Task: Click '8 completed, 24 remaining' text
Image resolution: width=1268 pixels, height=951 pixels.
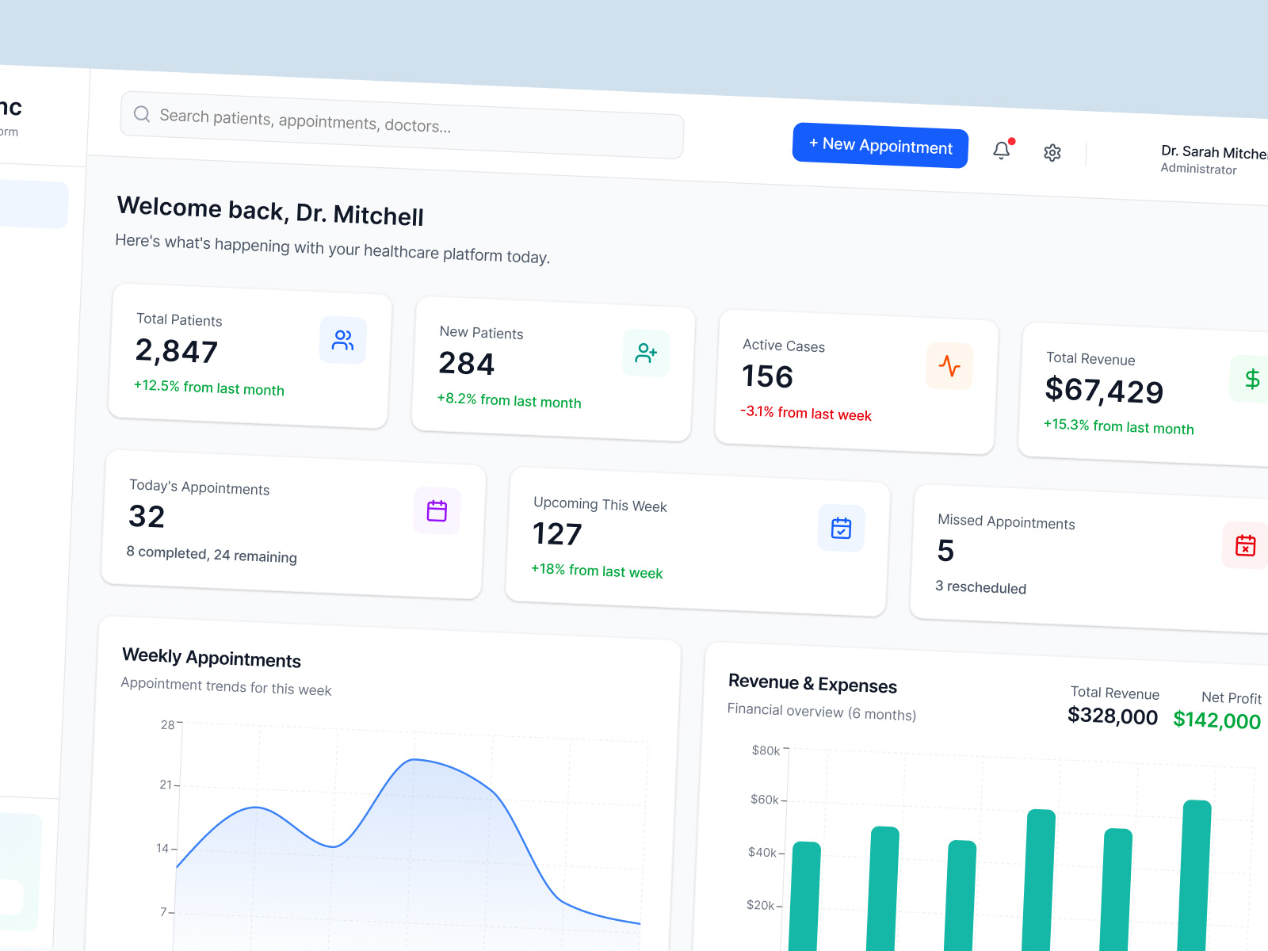Action: pyautogui.click(x=212, y=554)
